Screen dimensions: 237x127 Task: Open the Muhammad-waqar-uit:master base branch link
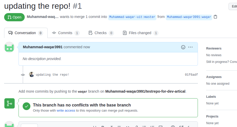pos(132,17)
